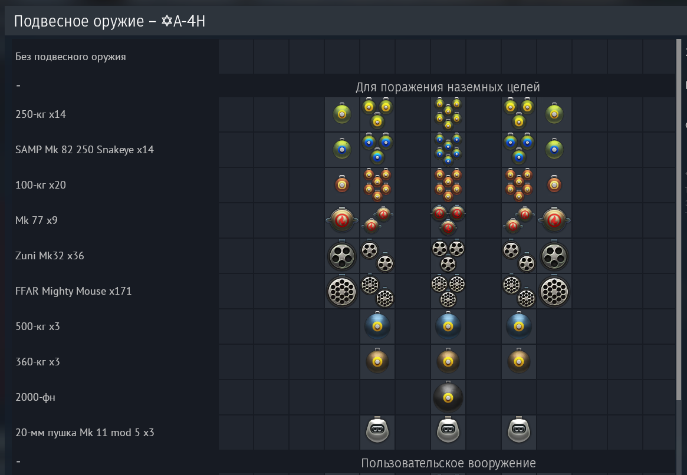Select the 'Без подвесного оружия' preset row
The height and width of the screenshot is (475, 687).
click(344, 57)
